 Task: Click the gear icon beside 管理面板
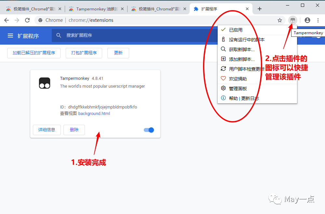(x=223, y=88)
